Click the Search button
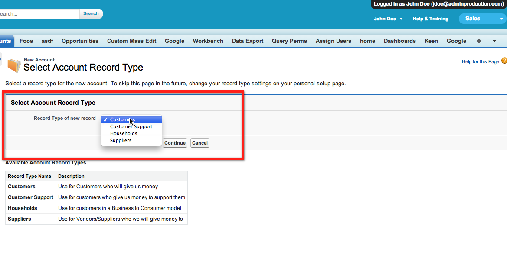Image resolution: width=507 pixels, height=258 pixels. pos(91,13)
